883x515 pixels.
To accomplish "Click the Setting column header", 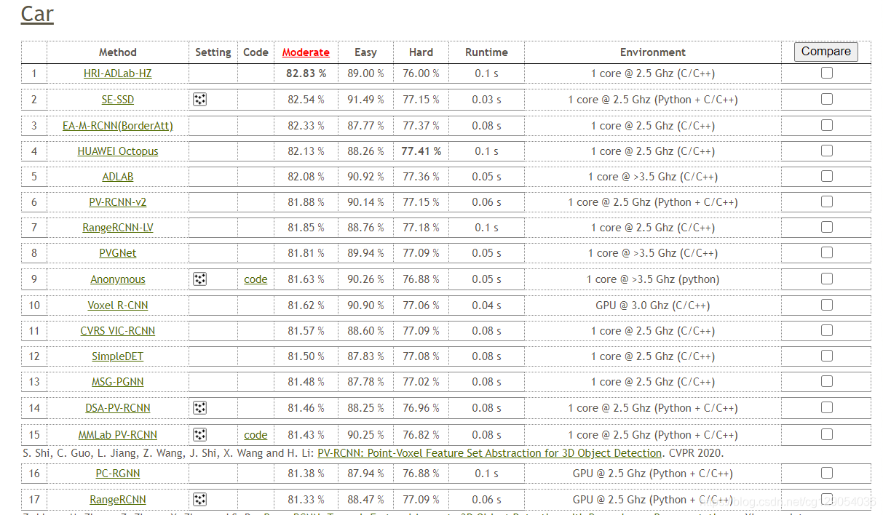I will [x=213, y=52].
